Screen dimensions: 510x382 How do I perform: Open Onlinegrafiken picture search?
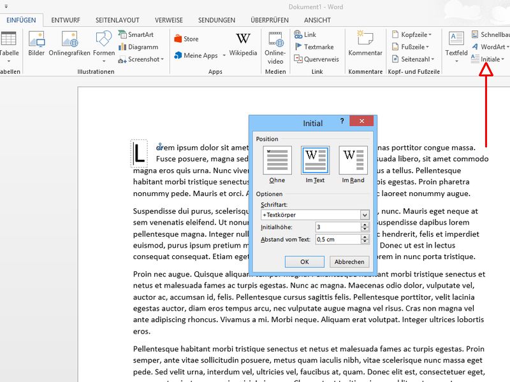[x=69, y=43]
